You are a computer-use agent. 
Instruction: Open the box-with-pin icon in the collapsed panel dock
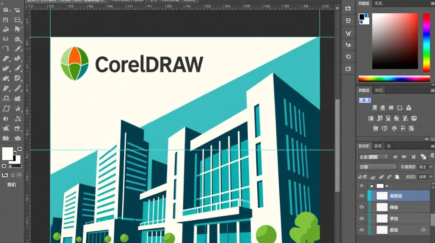tap(348, 68)
